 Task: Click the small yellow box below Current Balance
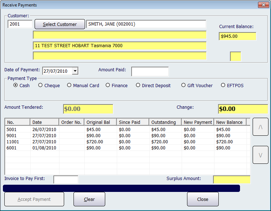236,57
